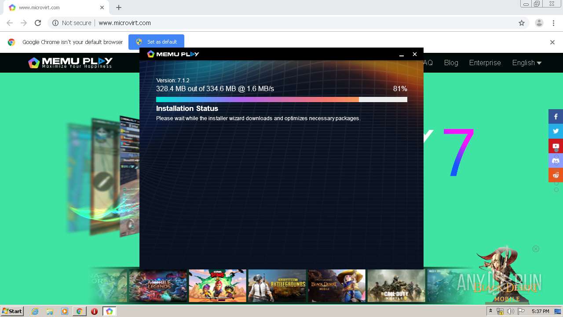Click the Installation Status heading
The width and height of the screenshot is (563, 317).
187,108
